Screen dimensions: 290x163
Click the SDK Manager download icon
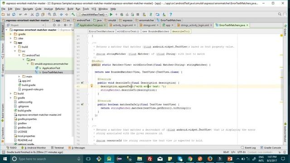point(164,14)
